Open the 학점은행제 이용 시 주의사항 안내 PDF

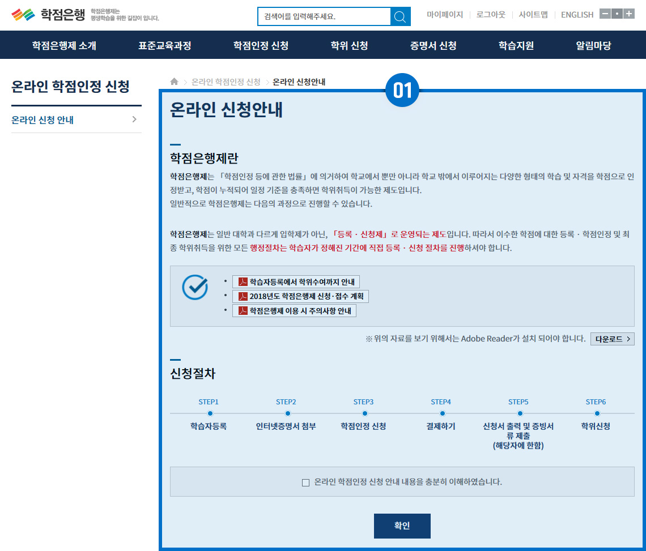(x=294, y=311)
